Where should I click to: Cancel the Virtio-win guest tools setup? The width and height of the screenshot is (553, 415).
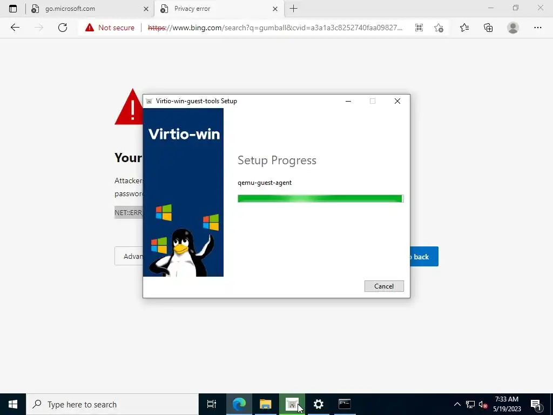coord(384,286)
